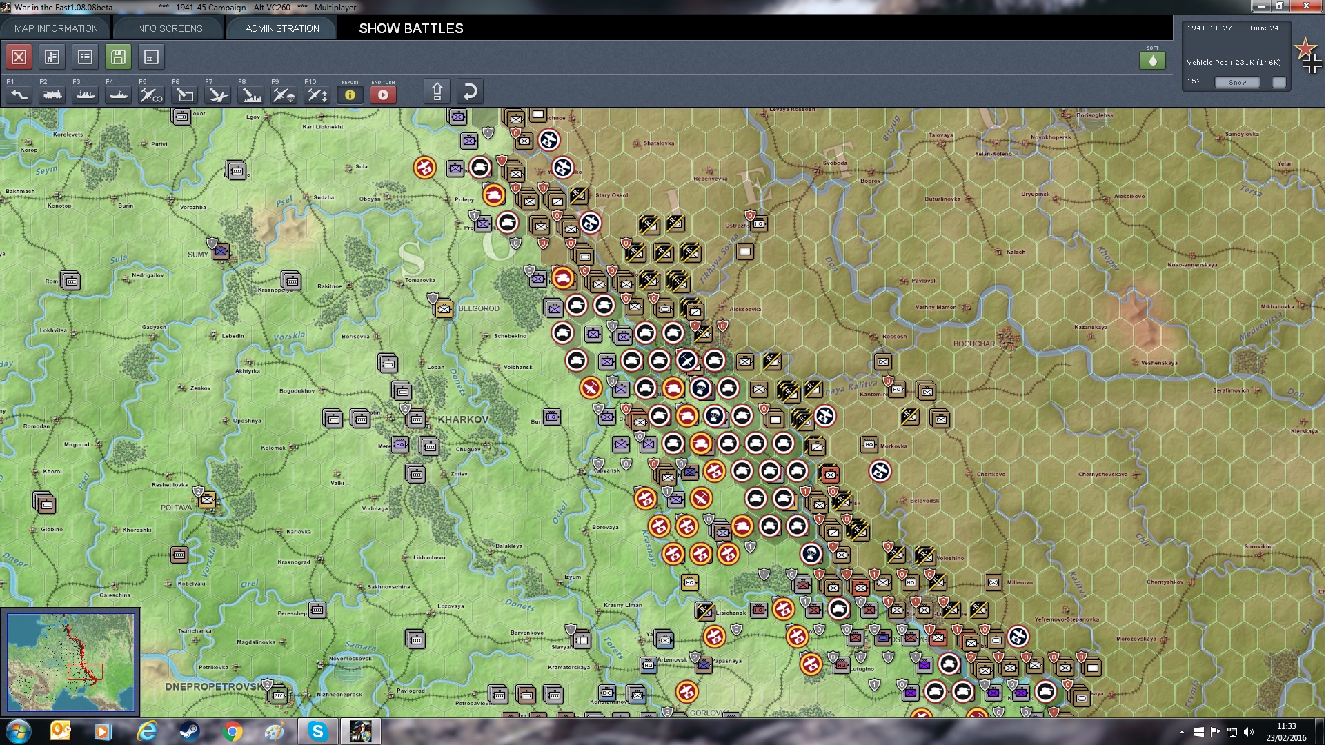Open the turn Report info button

[x=350, y=95]
